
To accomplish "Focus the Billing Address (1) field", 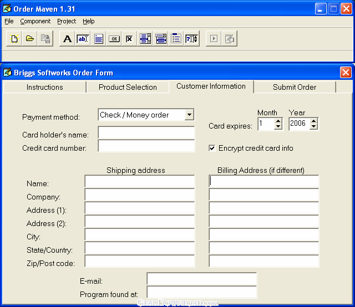I will [264, 208].
